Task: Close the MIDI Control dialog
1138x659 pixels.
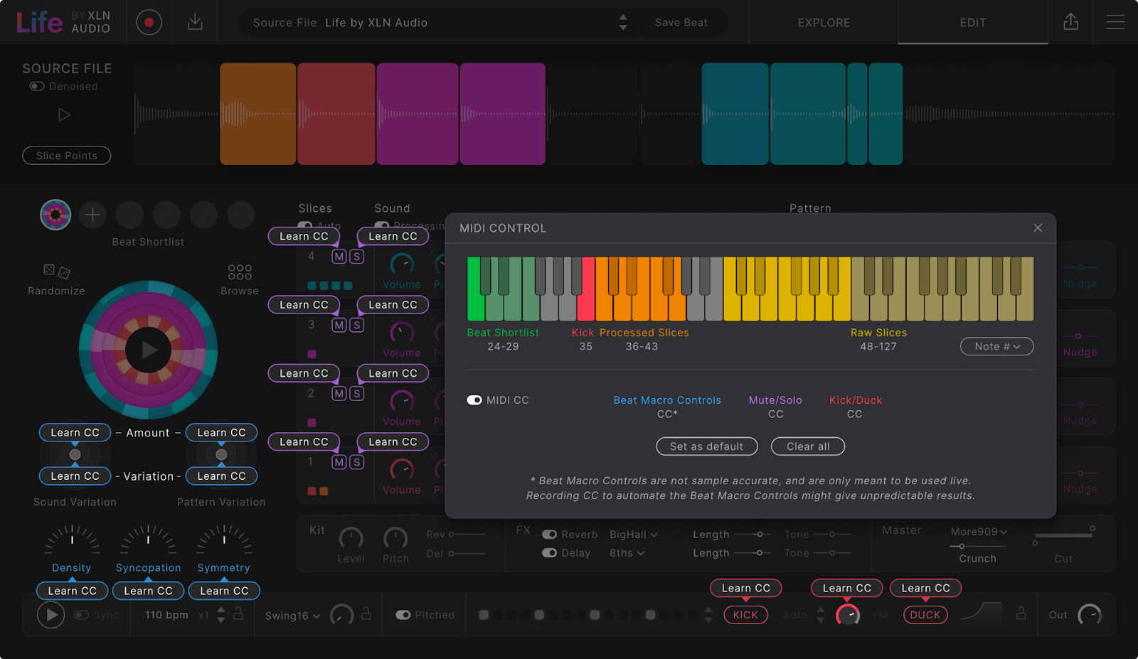Action: click(1038, 227)
